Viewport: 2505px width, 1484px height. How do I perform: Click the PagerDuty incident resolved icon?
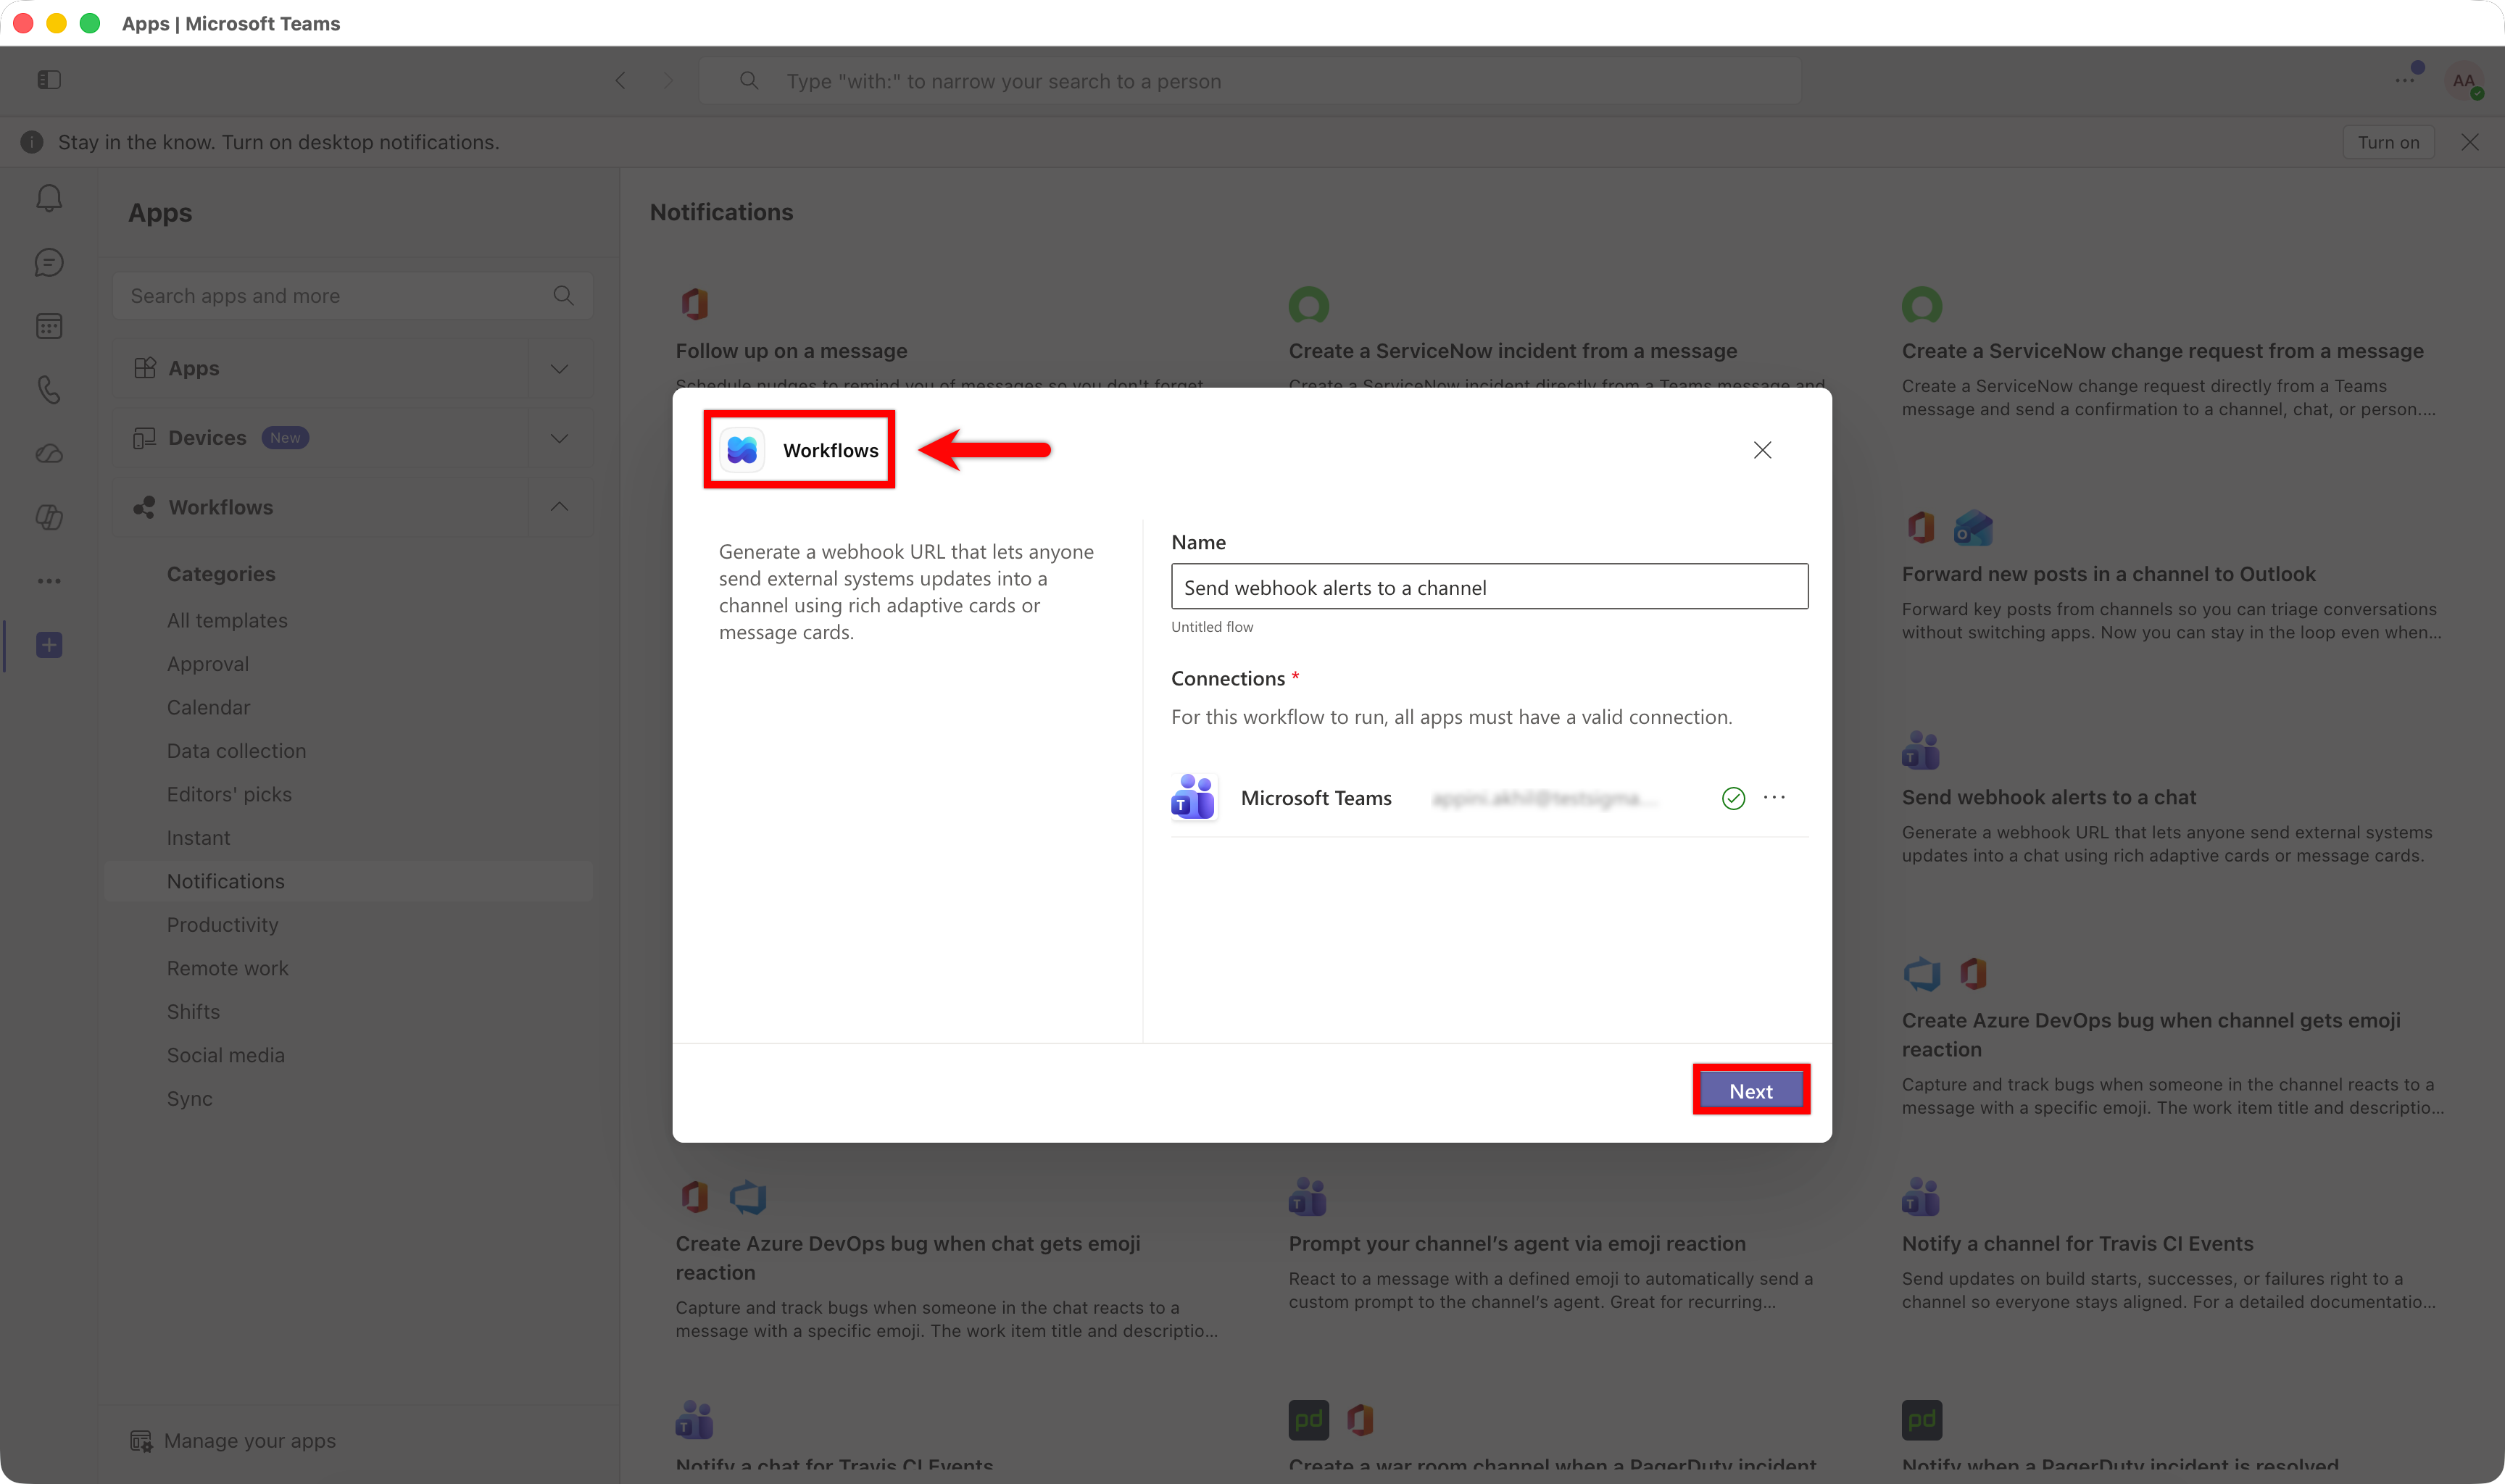tap(1921, 1419)
